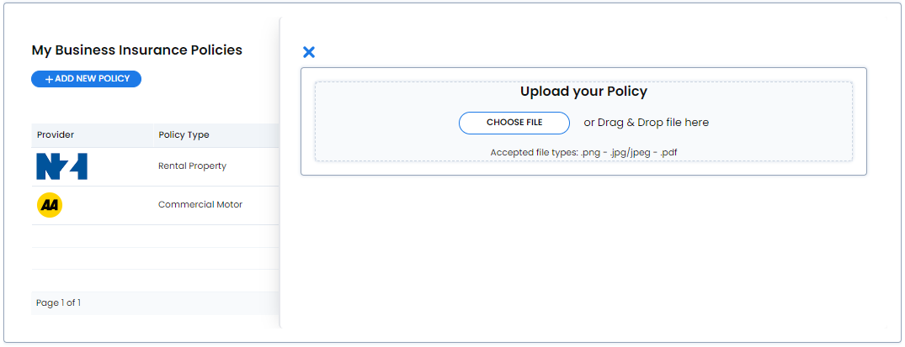Open the CHOOSE FILE picker
Screen dimensions: 905x347
pyautogui.click(x=514, y=123)
